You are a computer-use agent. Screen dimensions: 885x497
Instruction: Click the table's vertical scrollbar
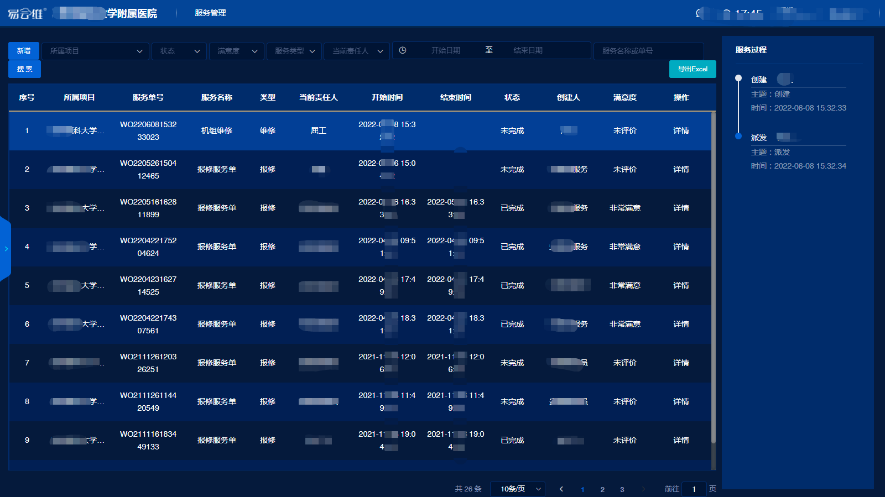(x=713, y=276)
